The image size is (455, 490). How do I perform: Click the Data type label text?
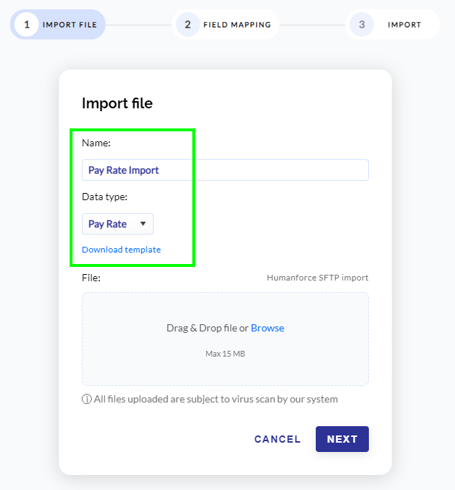pos(104,197)
